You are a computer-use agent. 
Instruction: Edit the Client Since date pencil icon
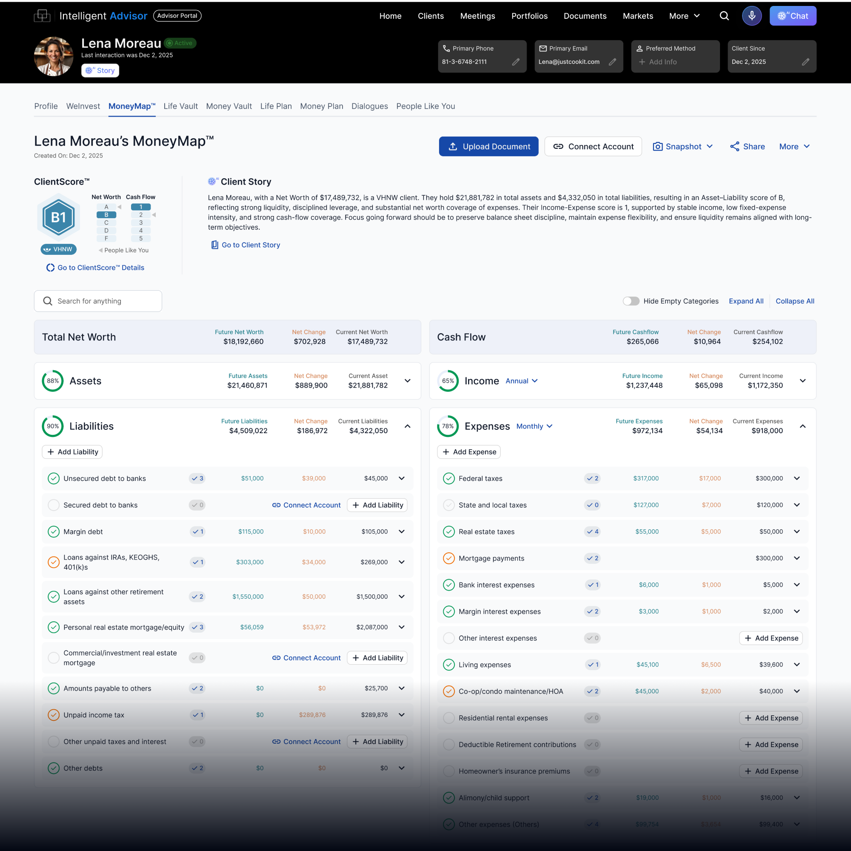pos(805,62)
